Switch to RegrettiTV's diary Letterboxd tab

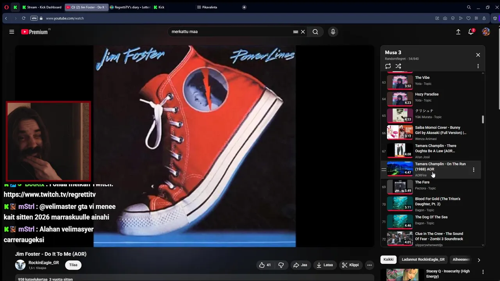pyautogui.click(x=130, y=7)
